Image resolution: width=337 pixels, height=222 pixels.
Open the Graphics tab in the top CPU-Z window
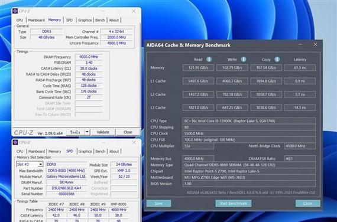coord(85,20)
